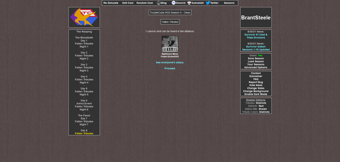Click Save Season
The image size is (340, 162).
pyautogui.click(x=256, y=58)
